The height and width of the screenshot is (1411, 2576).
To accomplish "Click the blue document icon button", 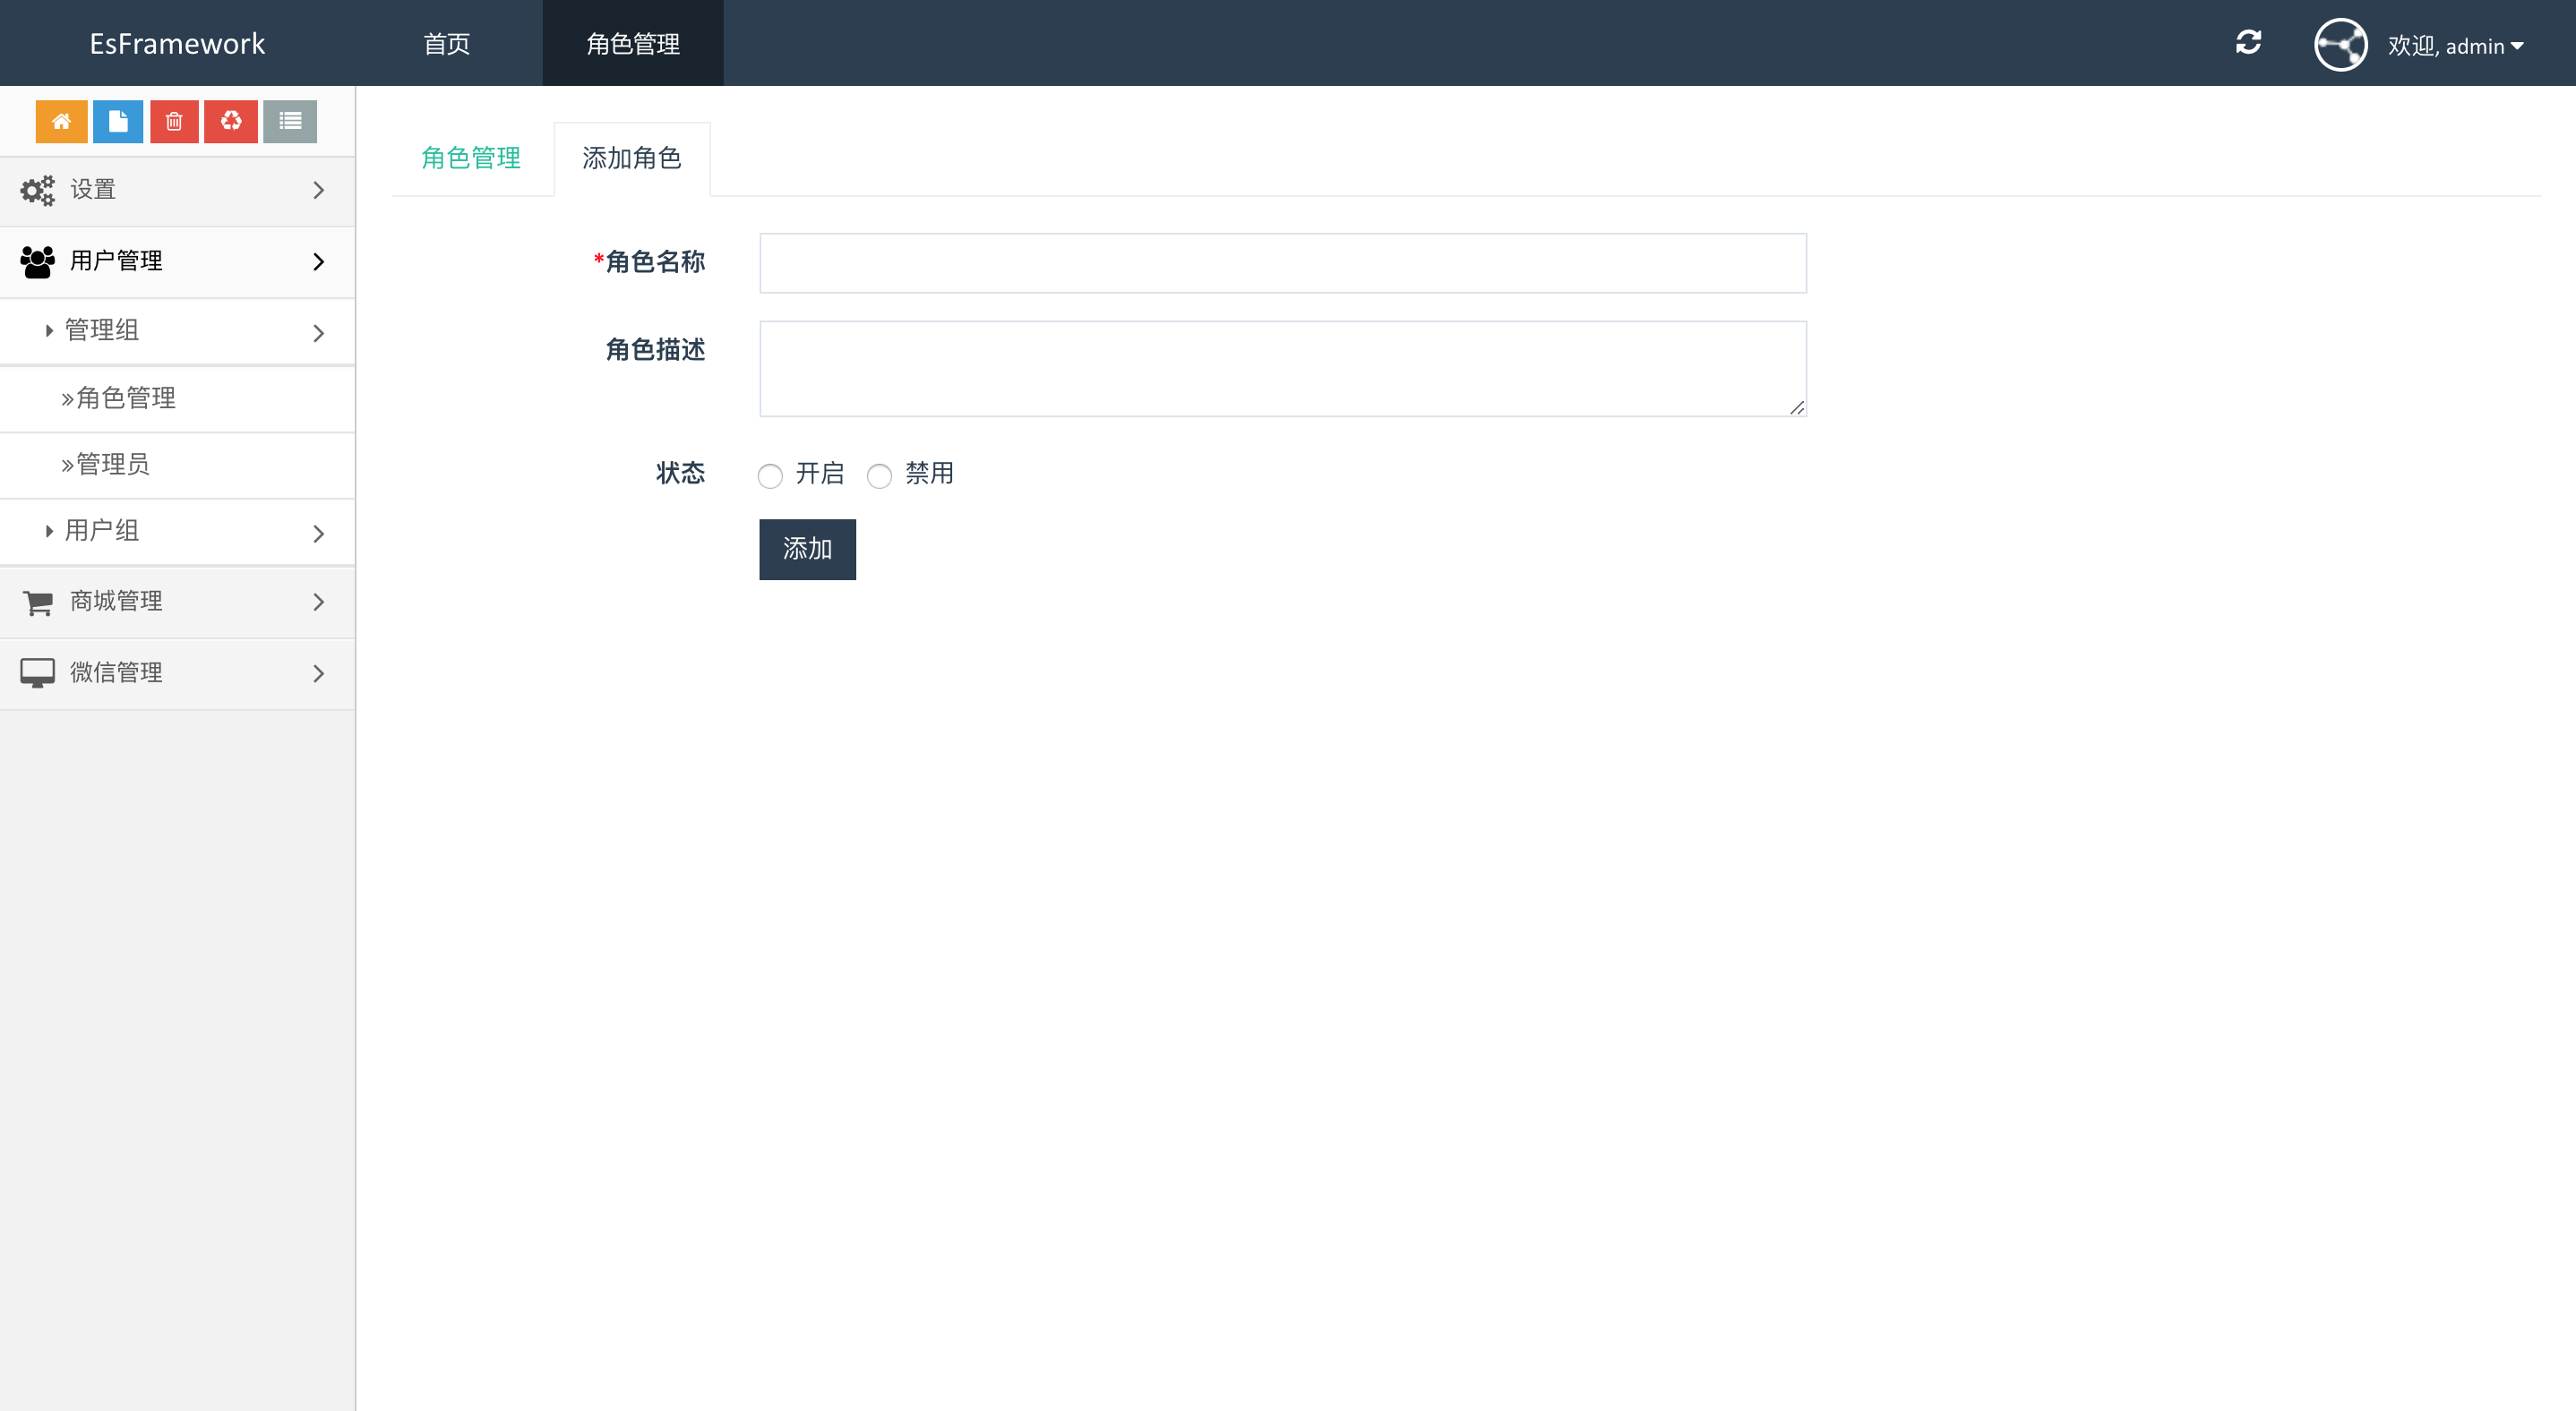I will point(118,121).
